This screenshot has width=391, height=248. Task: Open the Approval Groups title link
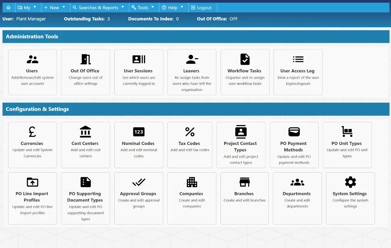pos(138,194)
